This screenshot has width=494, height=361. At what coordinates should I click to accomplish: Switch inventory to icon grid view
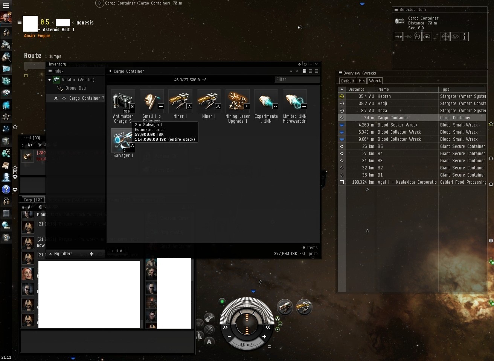click(x=305, y=71)
